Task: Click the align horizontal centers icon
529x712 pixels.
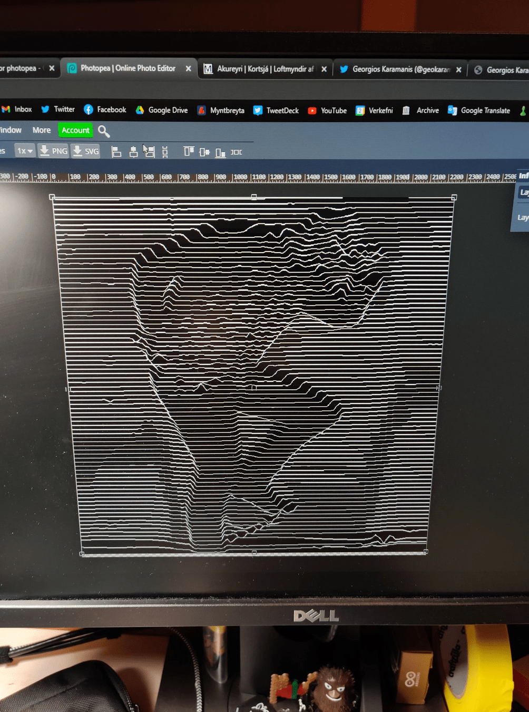Action: coord(133,152)
